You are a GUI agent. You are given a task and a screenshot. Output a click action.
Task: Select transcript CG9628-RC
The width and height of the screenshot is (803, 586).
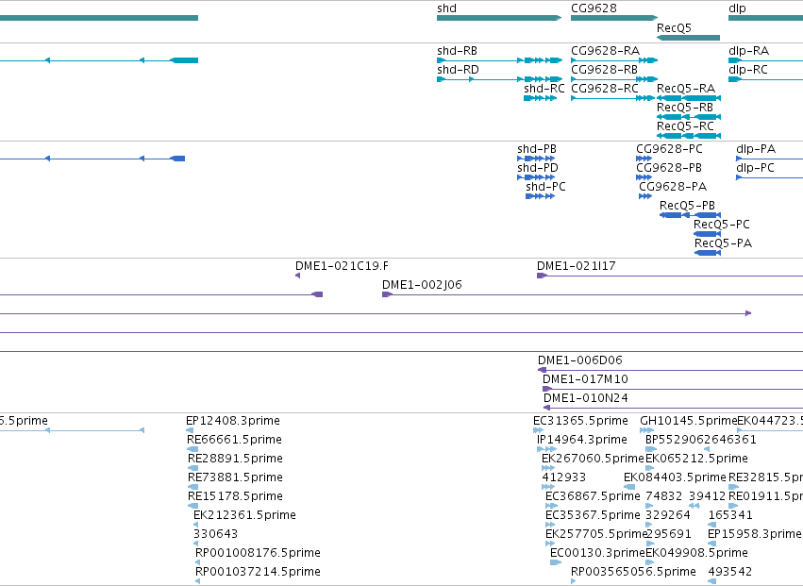tap(605, 89)
